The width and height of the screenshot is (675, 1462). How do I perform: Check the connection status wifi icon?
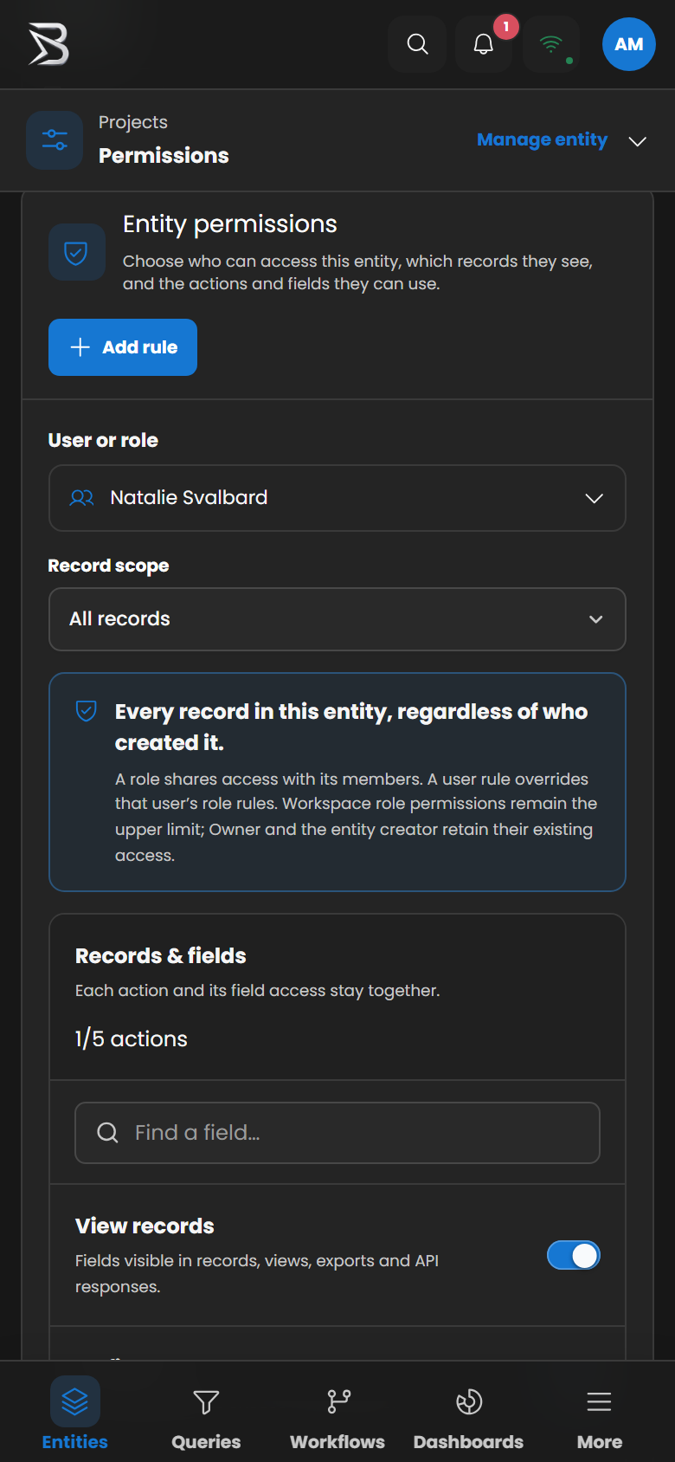(x=551, y=44)
